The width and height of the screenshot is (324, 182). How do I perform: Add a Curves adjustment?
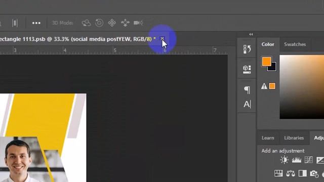tap(308, 160)
